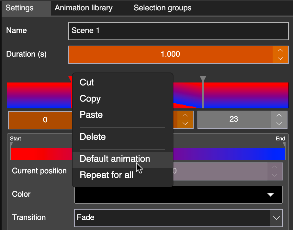Decrease Duration with the down arrow

[280, 59]
